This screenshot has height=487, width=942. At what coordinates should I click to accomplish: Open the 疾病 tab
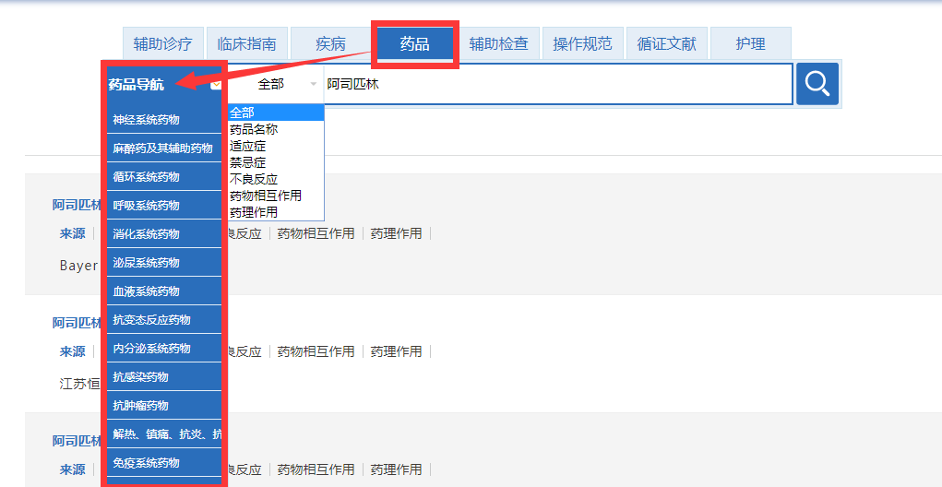[330, 44]
